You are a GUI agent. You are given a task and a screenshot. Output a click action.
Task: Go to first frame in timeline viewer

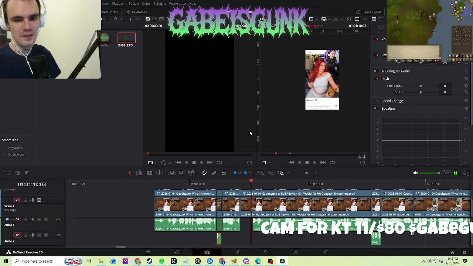(x=291, y=163)
